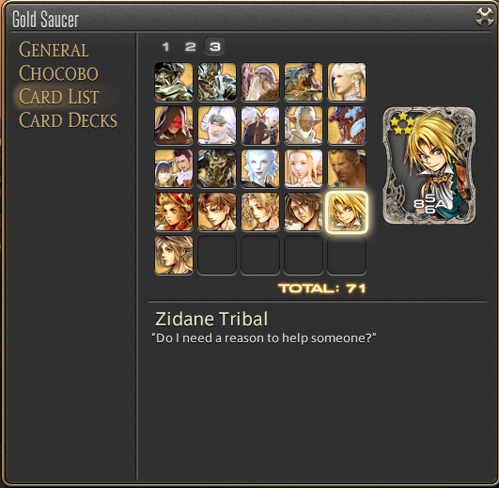This screenshot has width=499, height=488.
Task: Select the Card List menu entry
Action: pyautogui.click(x=59, y=97)
